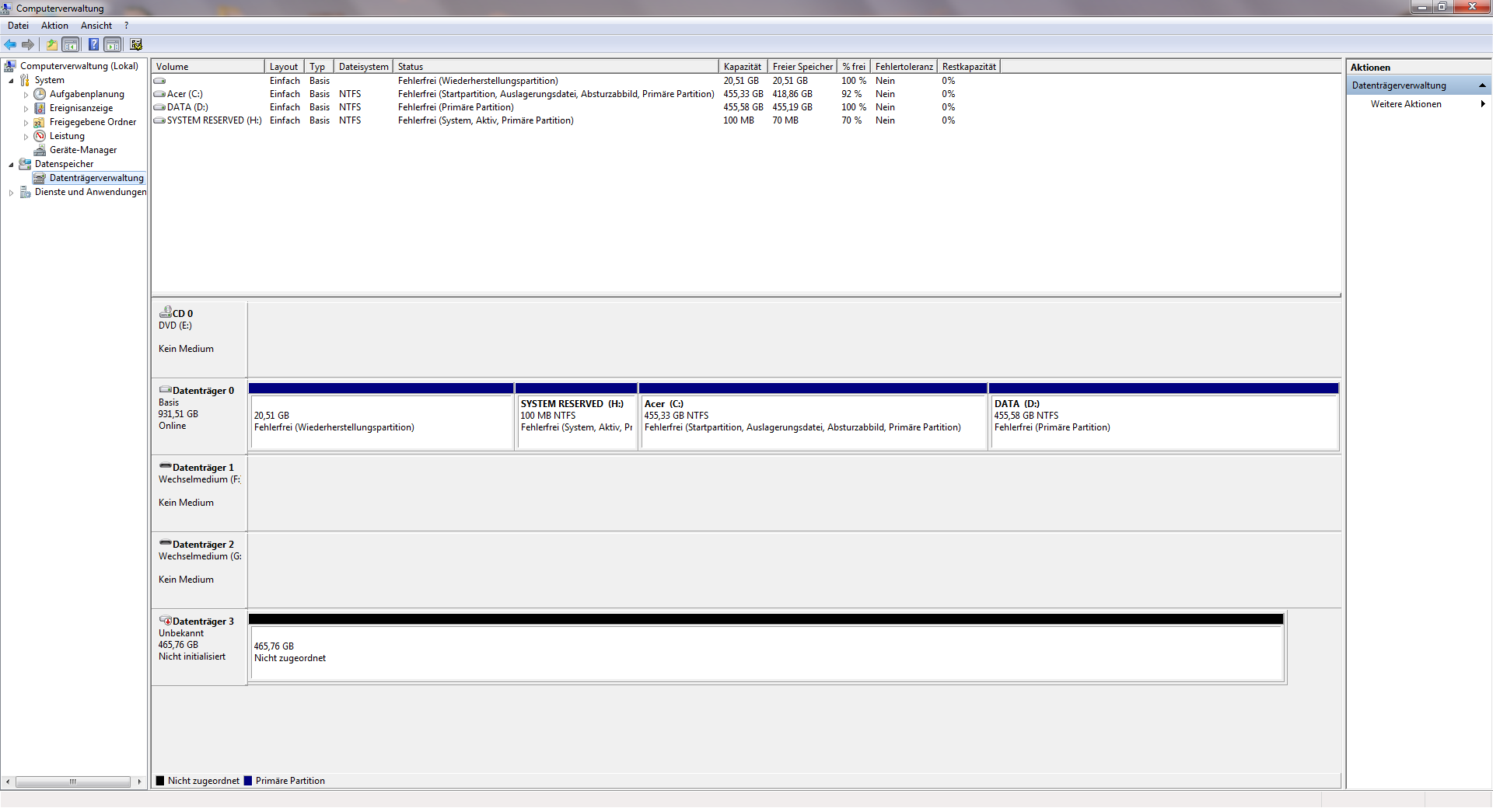Select Geräte-Manager in tree
Image resolution: width=1493 pixels, height=808 pixels.
83,150
